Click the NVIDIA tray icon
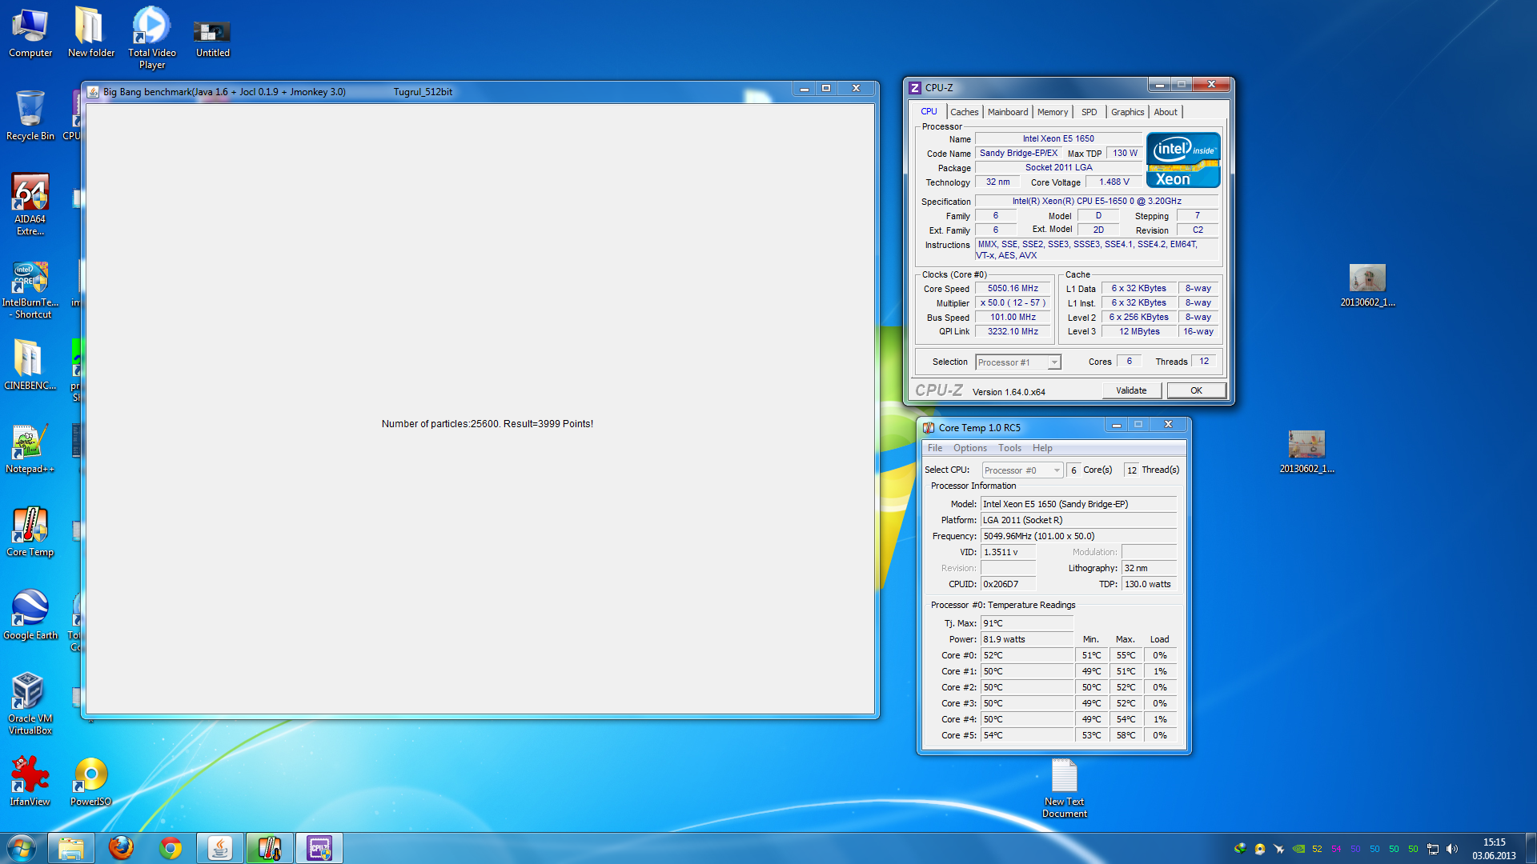1537x864 pixels. pos(1298,849)
